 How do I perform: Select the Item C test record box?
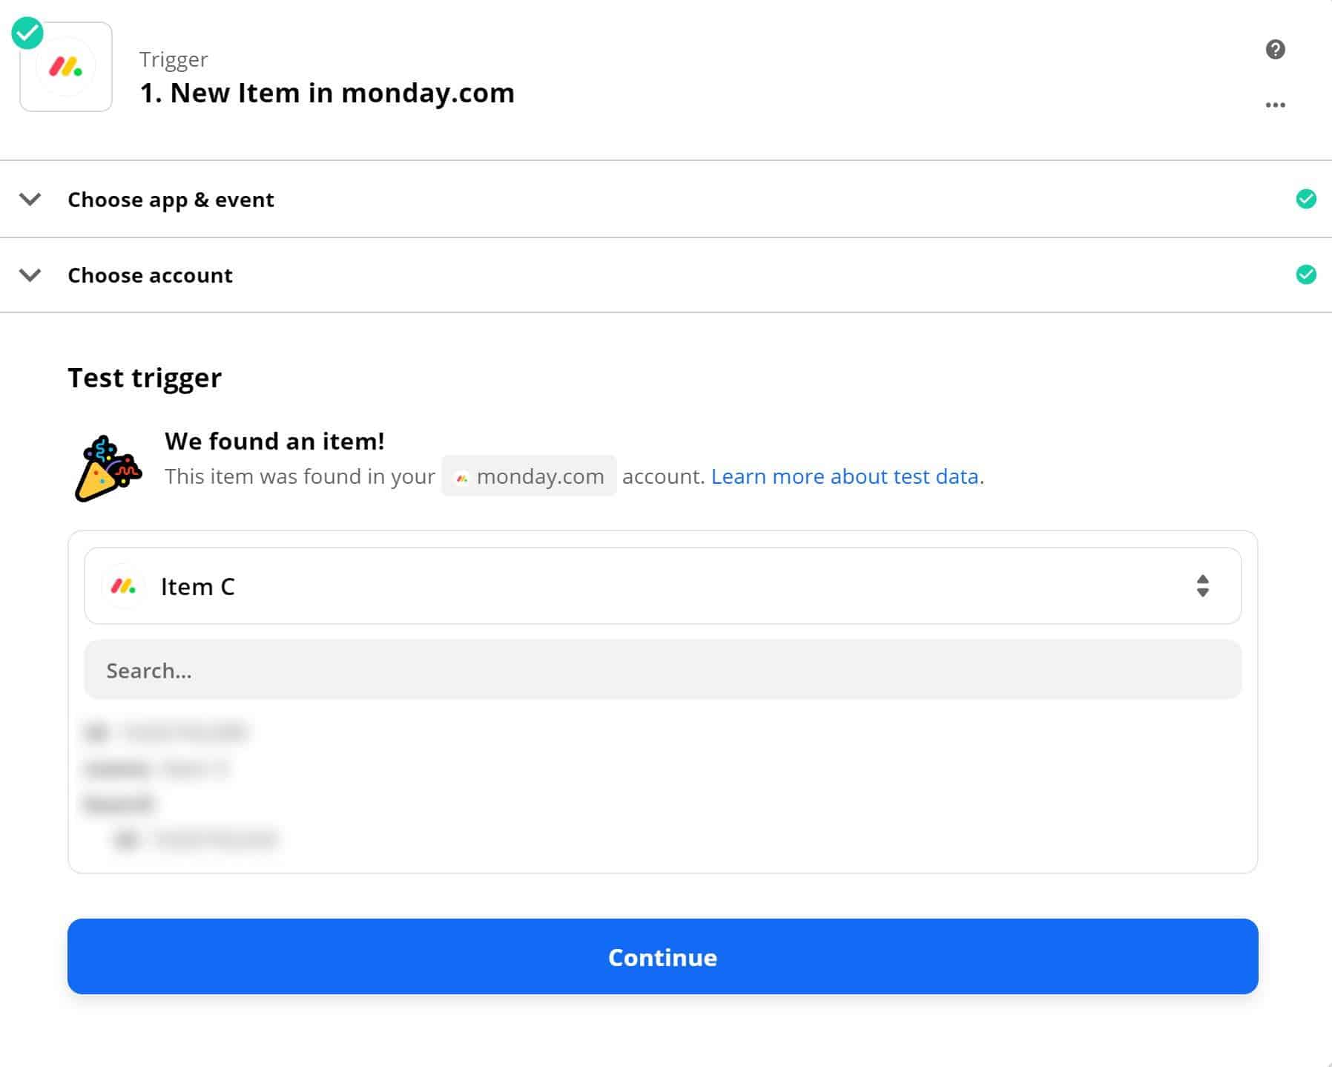[x=662, y=585]
